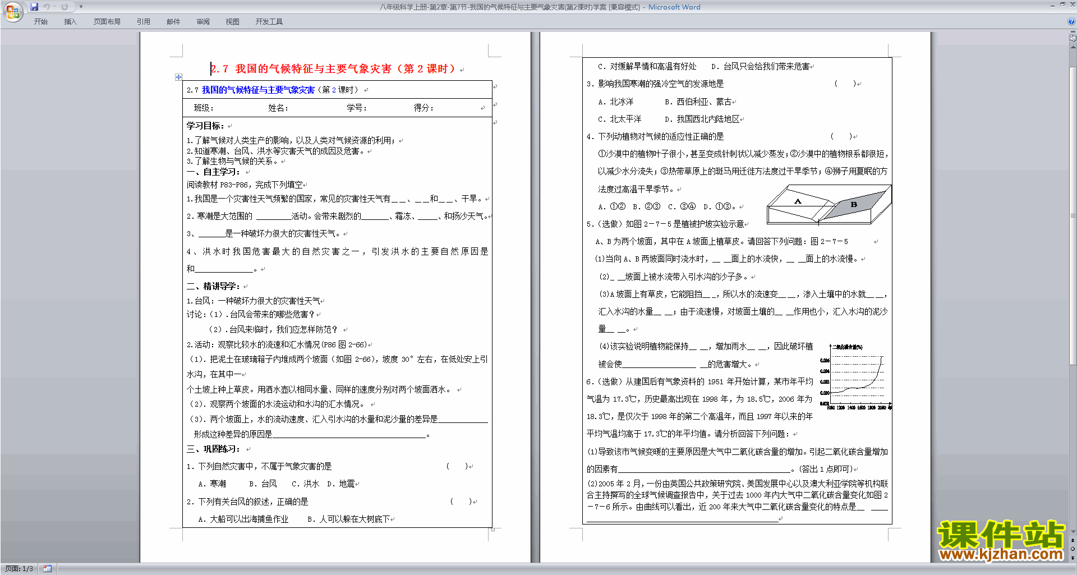Click the 姓名: field label
Screen dimensions: 1077x575
click(x=278, y=108)
